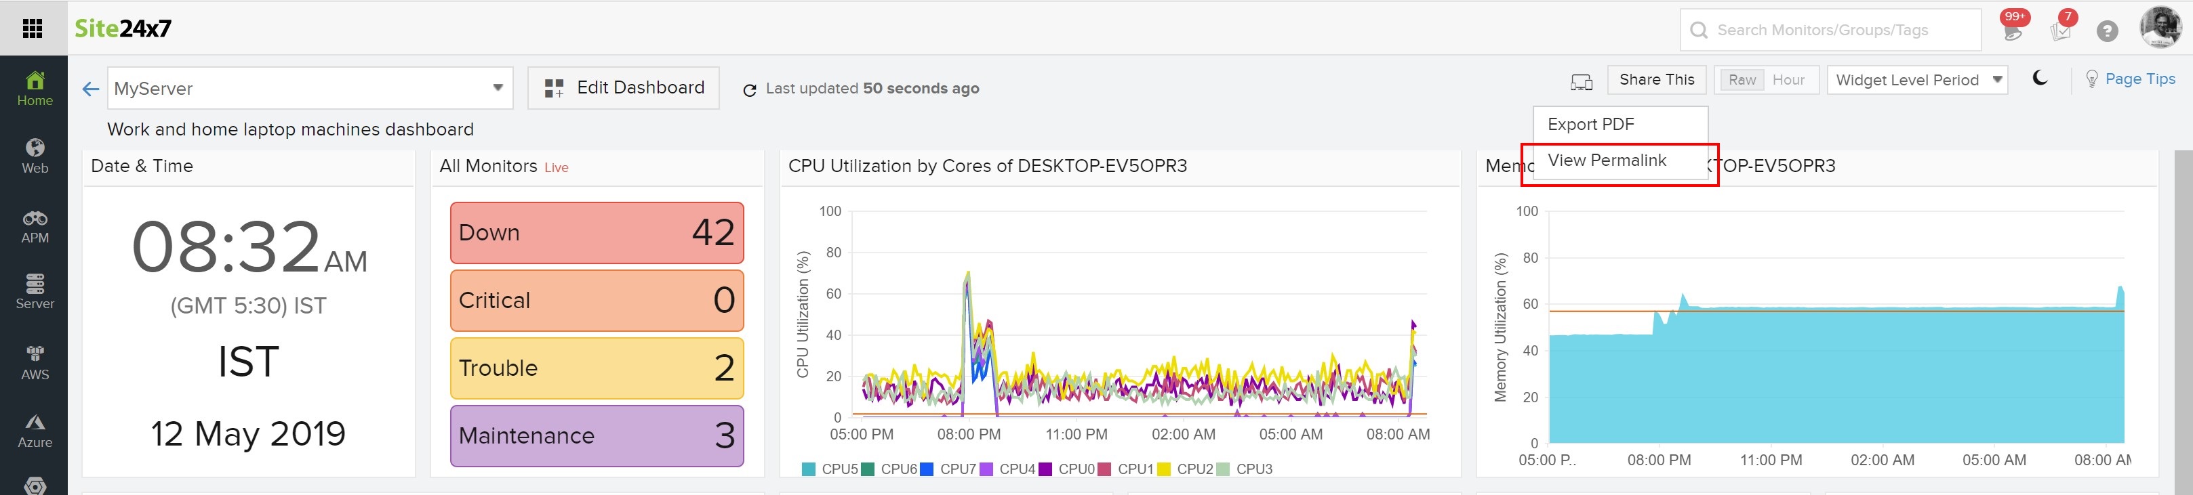The height and width of the screenshot is (495, 2193).
Task: Toggle CPU6 series in chart legend
Action: [x=889, y=469]
